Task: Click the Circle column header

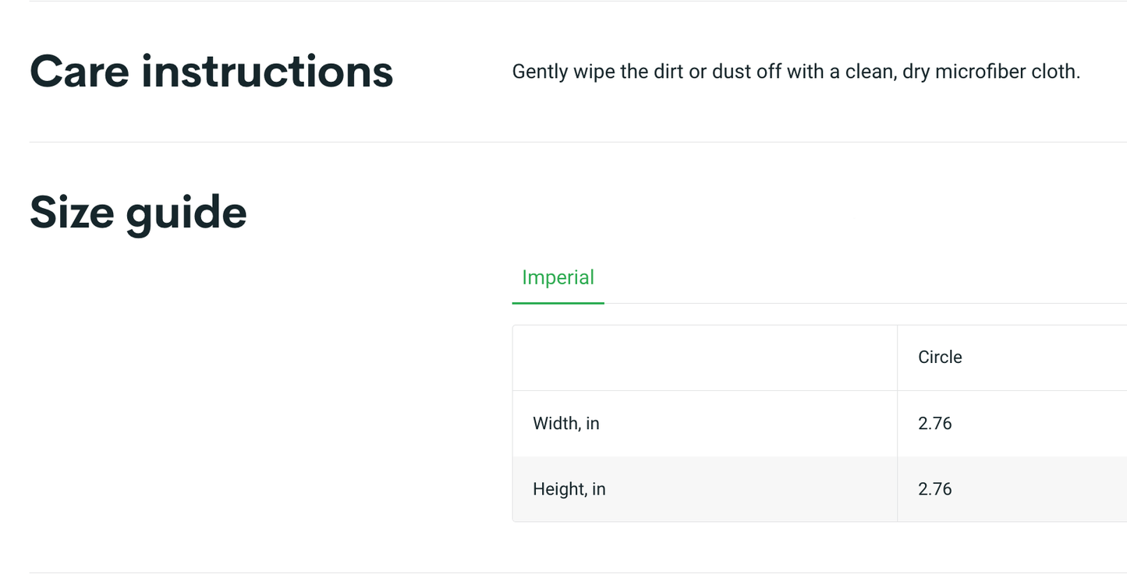Action: point(940,358)
